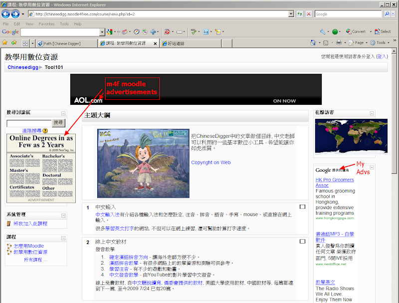The image size is (399, 303).
Task: Open the File menu
Action: pyautogui.click(x=5, y=24)
